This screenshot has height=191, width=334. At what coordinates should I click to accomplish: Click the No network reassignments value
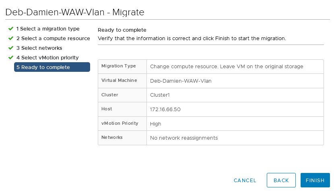(183, 138)
